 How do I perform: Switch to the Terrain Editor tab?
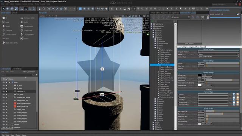pos(155,13)
